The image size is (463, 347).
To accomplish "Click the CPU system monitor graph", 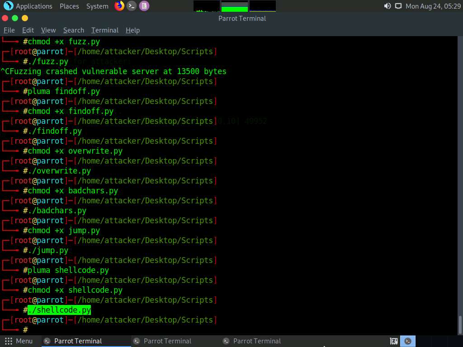I will 206,6.
